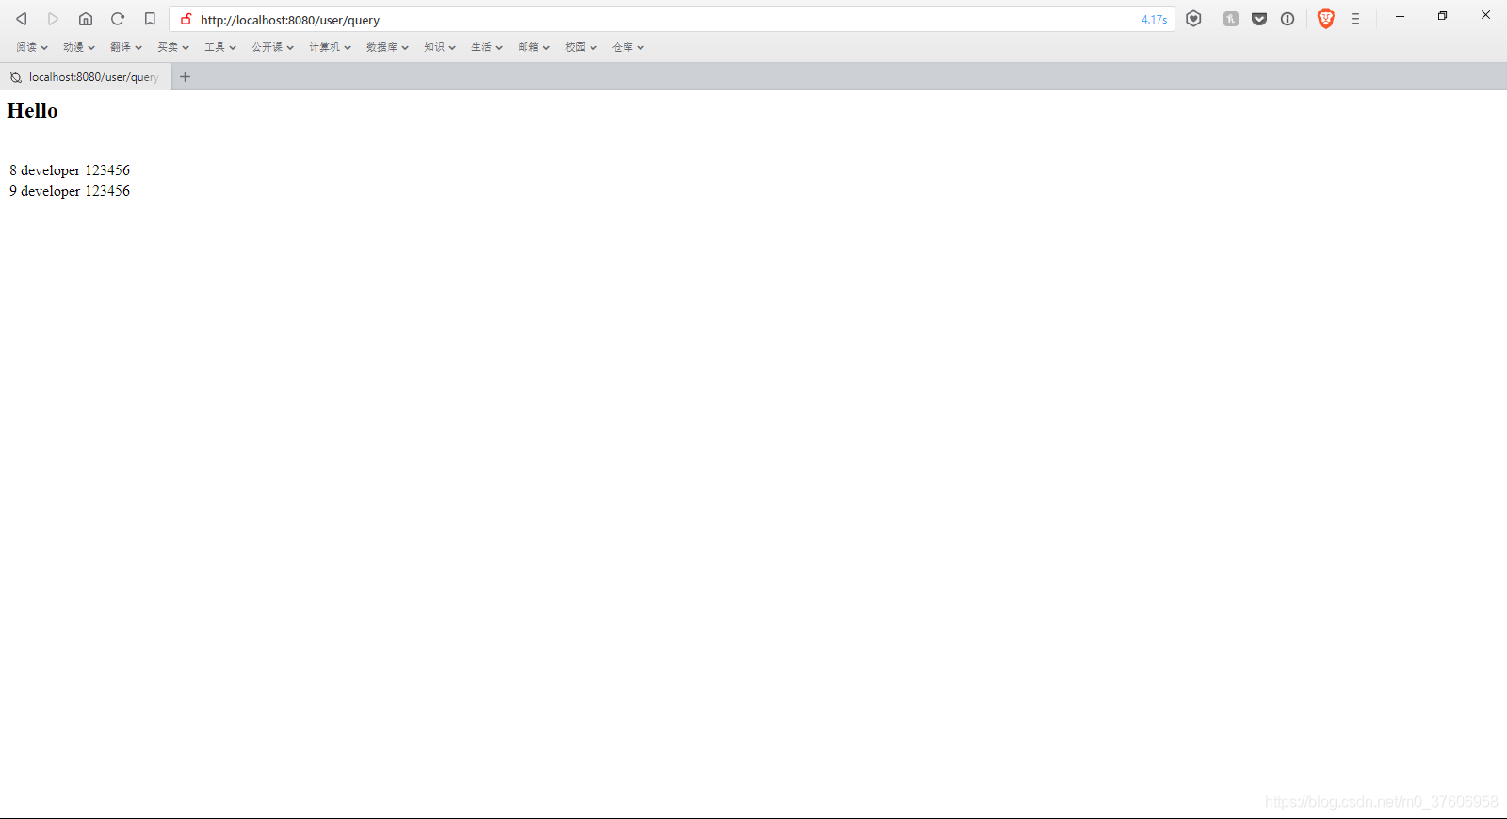Open the Honey extension icon
Screen dimensions: 1507x819
click(1231, 19)
